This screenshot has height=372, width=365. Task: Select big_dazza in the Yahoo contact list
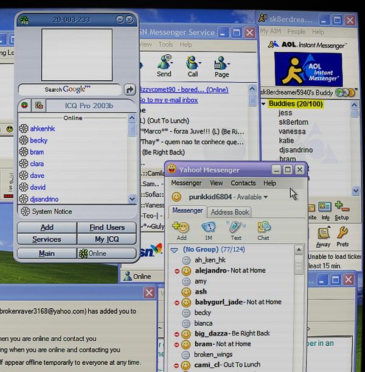point(211,333)
